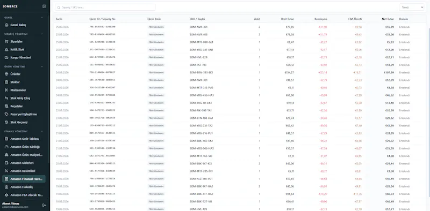The image size is (430, 211).
Task: Click the Tarih column header
Action: 59,19
